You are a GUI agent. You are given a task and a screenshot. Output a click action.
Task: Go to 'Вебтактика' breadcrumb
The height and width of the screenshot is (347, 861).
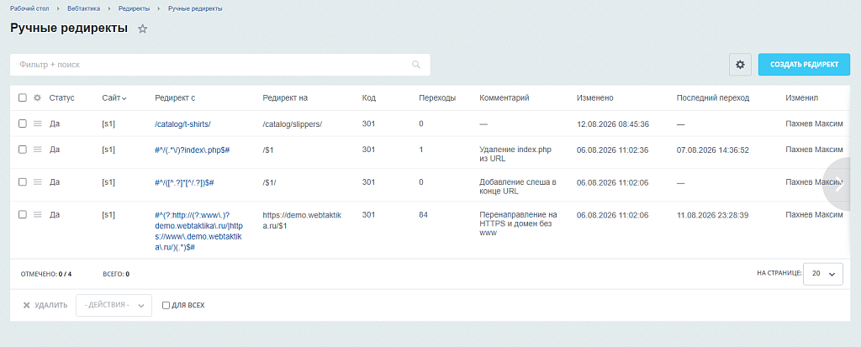pos(85,8)
